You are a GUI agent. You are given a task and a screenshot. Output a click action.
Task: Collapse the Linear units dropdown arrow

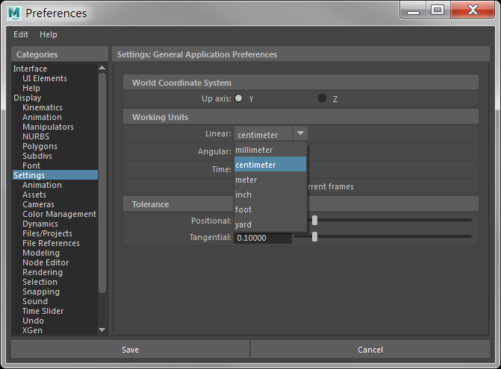(300, 133)
